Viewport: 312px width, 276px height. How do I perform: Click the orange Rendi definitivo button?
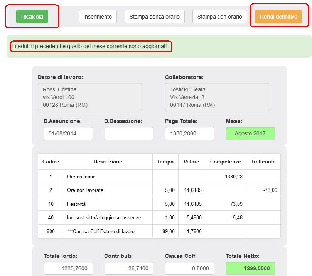(x=278, y=17)
